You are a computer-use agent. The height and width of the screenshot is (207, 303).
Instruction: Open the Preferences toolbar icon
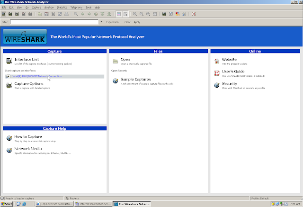pos(184,14)
